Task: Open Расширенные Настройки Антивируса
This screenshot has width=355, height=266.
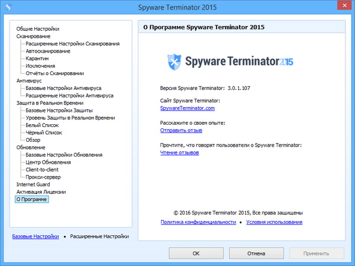Action: point(69,95)
